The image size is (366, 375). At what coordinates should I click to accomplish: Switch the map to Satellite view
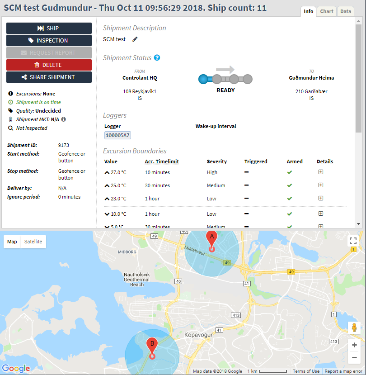33,242
